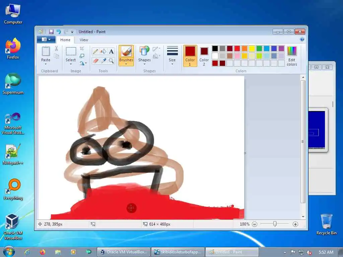Select the Magnifier tool
This screenshot has width=343, height=257.
tap(111, 61)
